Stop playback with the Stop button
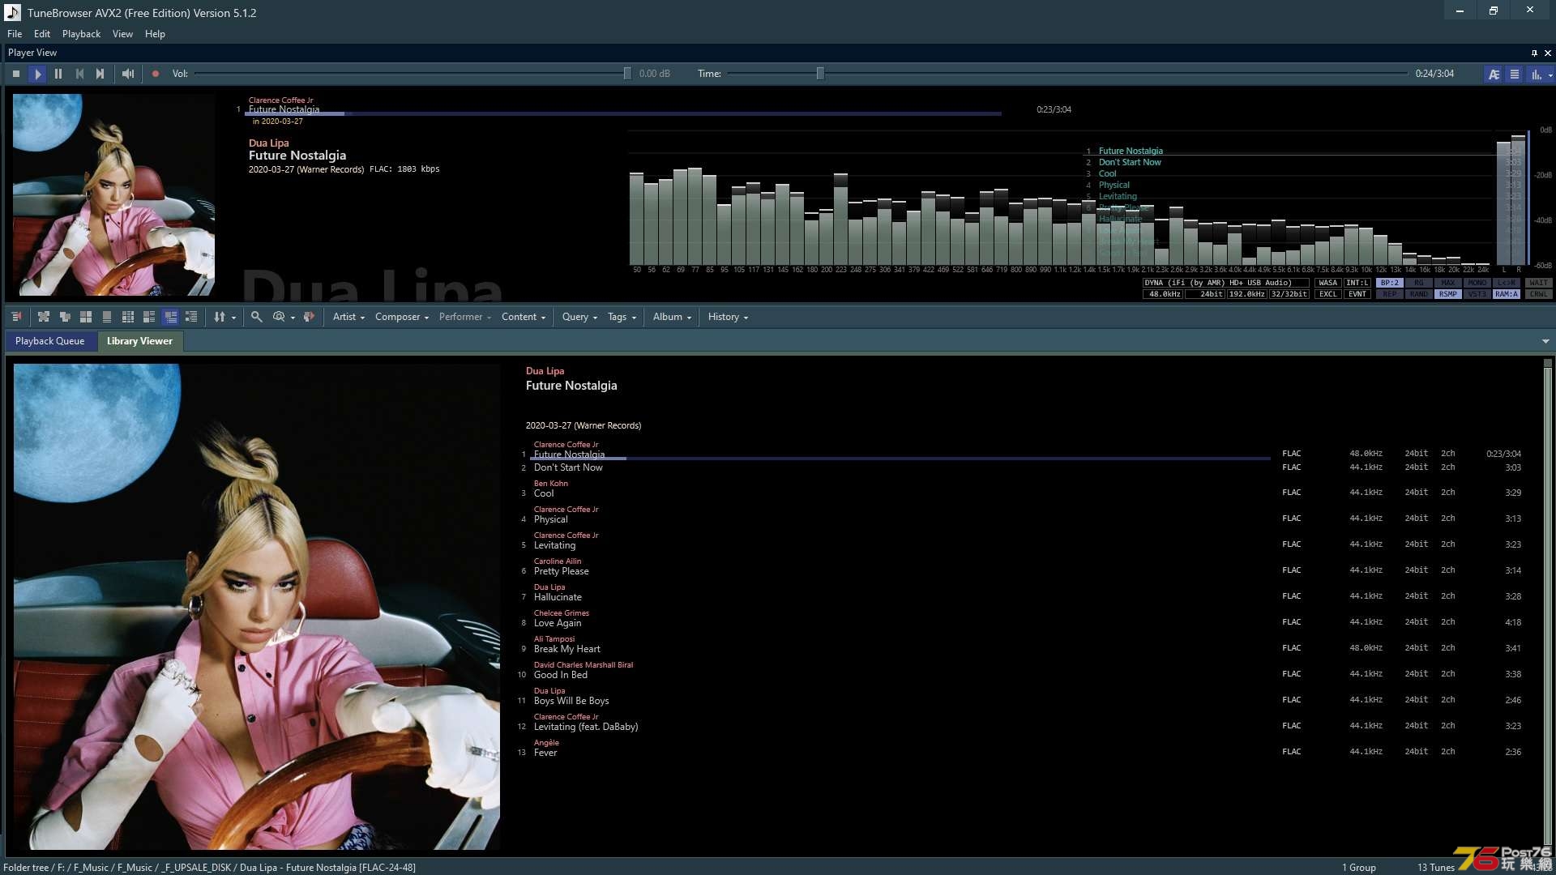Screen dimensions: 1556x875 16,74
